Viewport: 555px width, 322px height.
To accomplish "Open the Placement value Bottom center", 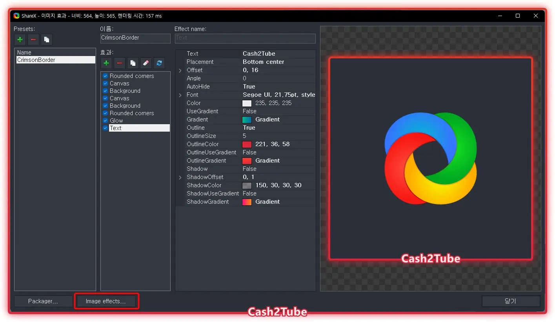I will [x=264, y=62].
